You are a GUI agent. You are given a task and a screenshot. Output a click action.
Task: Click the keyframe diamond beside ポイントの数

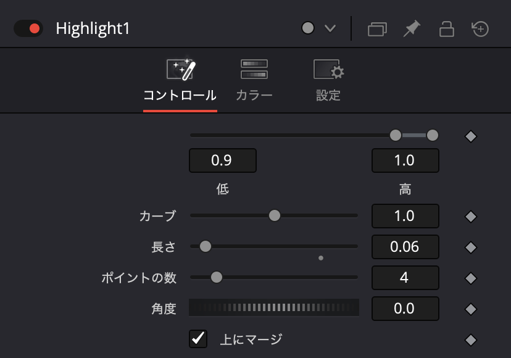(x=470, y=277)
